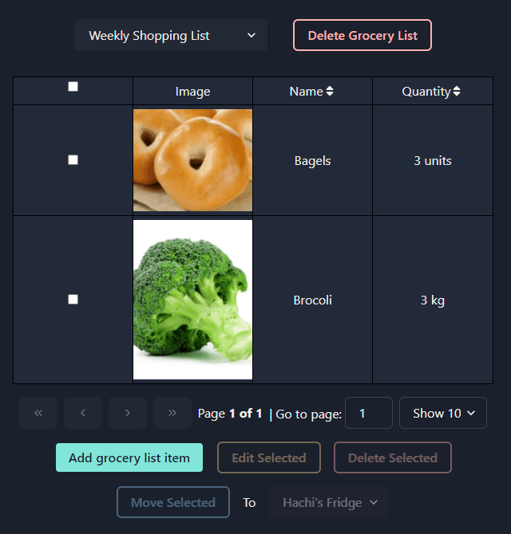
Task: Click the previous page arrow
Action: click(83, 413)
